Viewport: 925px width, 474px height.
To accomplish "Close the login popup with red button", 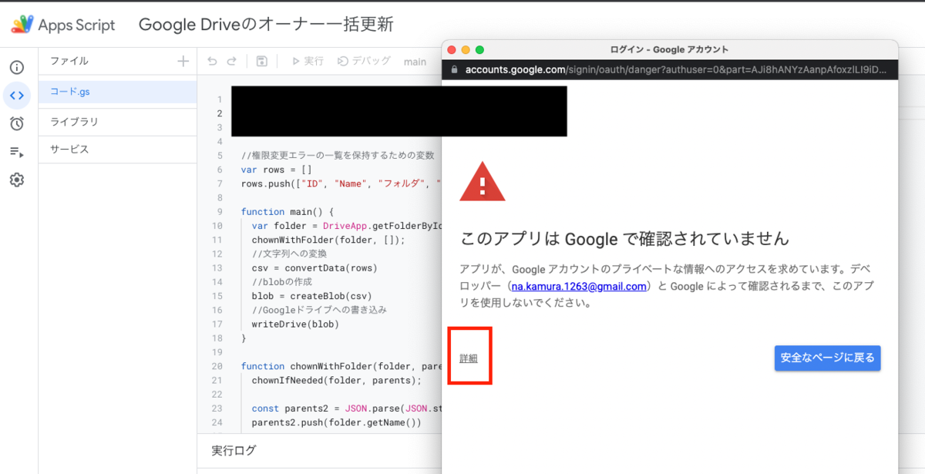I will tap(452, 49).
